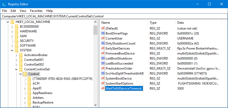228x108 pixels.
Task: Click the AppReadiness folder icon
Action: pos(29,93)
